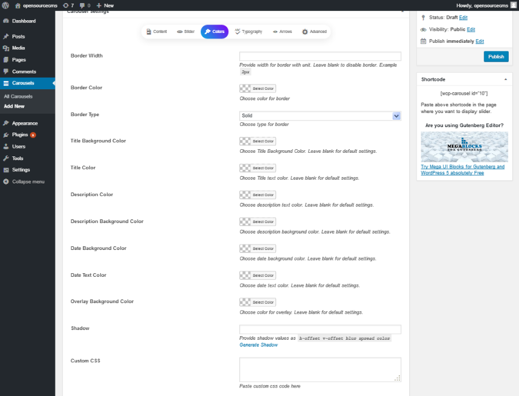Select Color for Border Color
Image resolution: width=519 pixels, height=396 pixels.
pyautogui.click(x=258, y=89)
